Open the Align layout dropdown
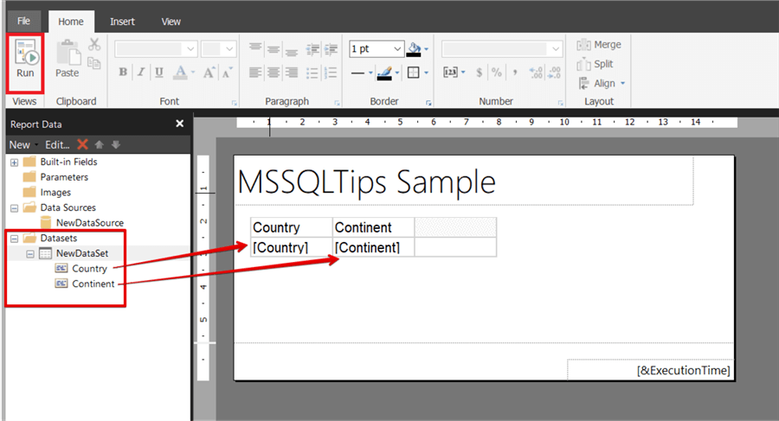779x421 pixels. pos(602,83)
